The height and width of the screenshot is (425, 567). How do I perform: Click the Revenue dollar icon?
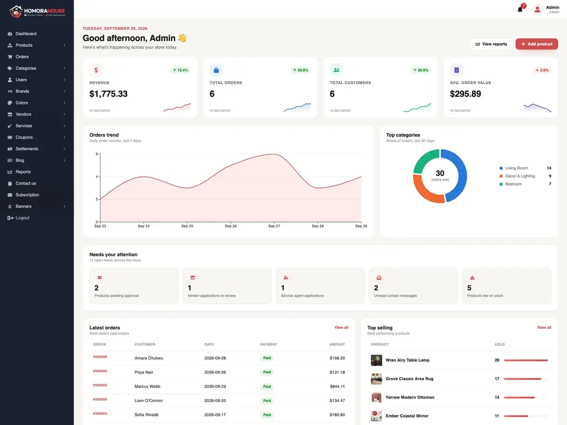[96, 70]
